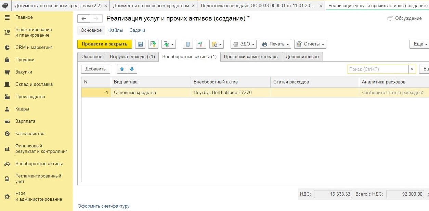Open the hamburger menu icon next to Главное
429x211 pixels.
[x=7, y=17]
